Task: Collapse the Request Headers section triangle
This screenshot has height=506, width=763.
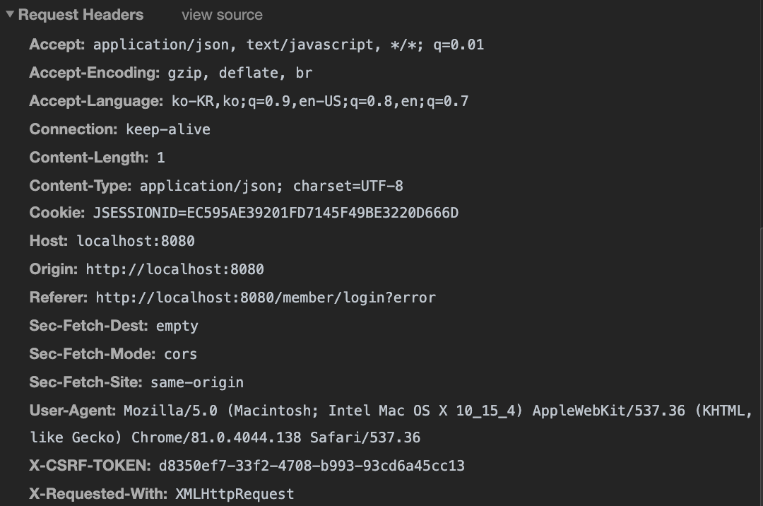Action: point(10,15)
